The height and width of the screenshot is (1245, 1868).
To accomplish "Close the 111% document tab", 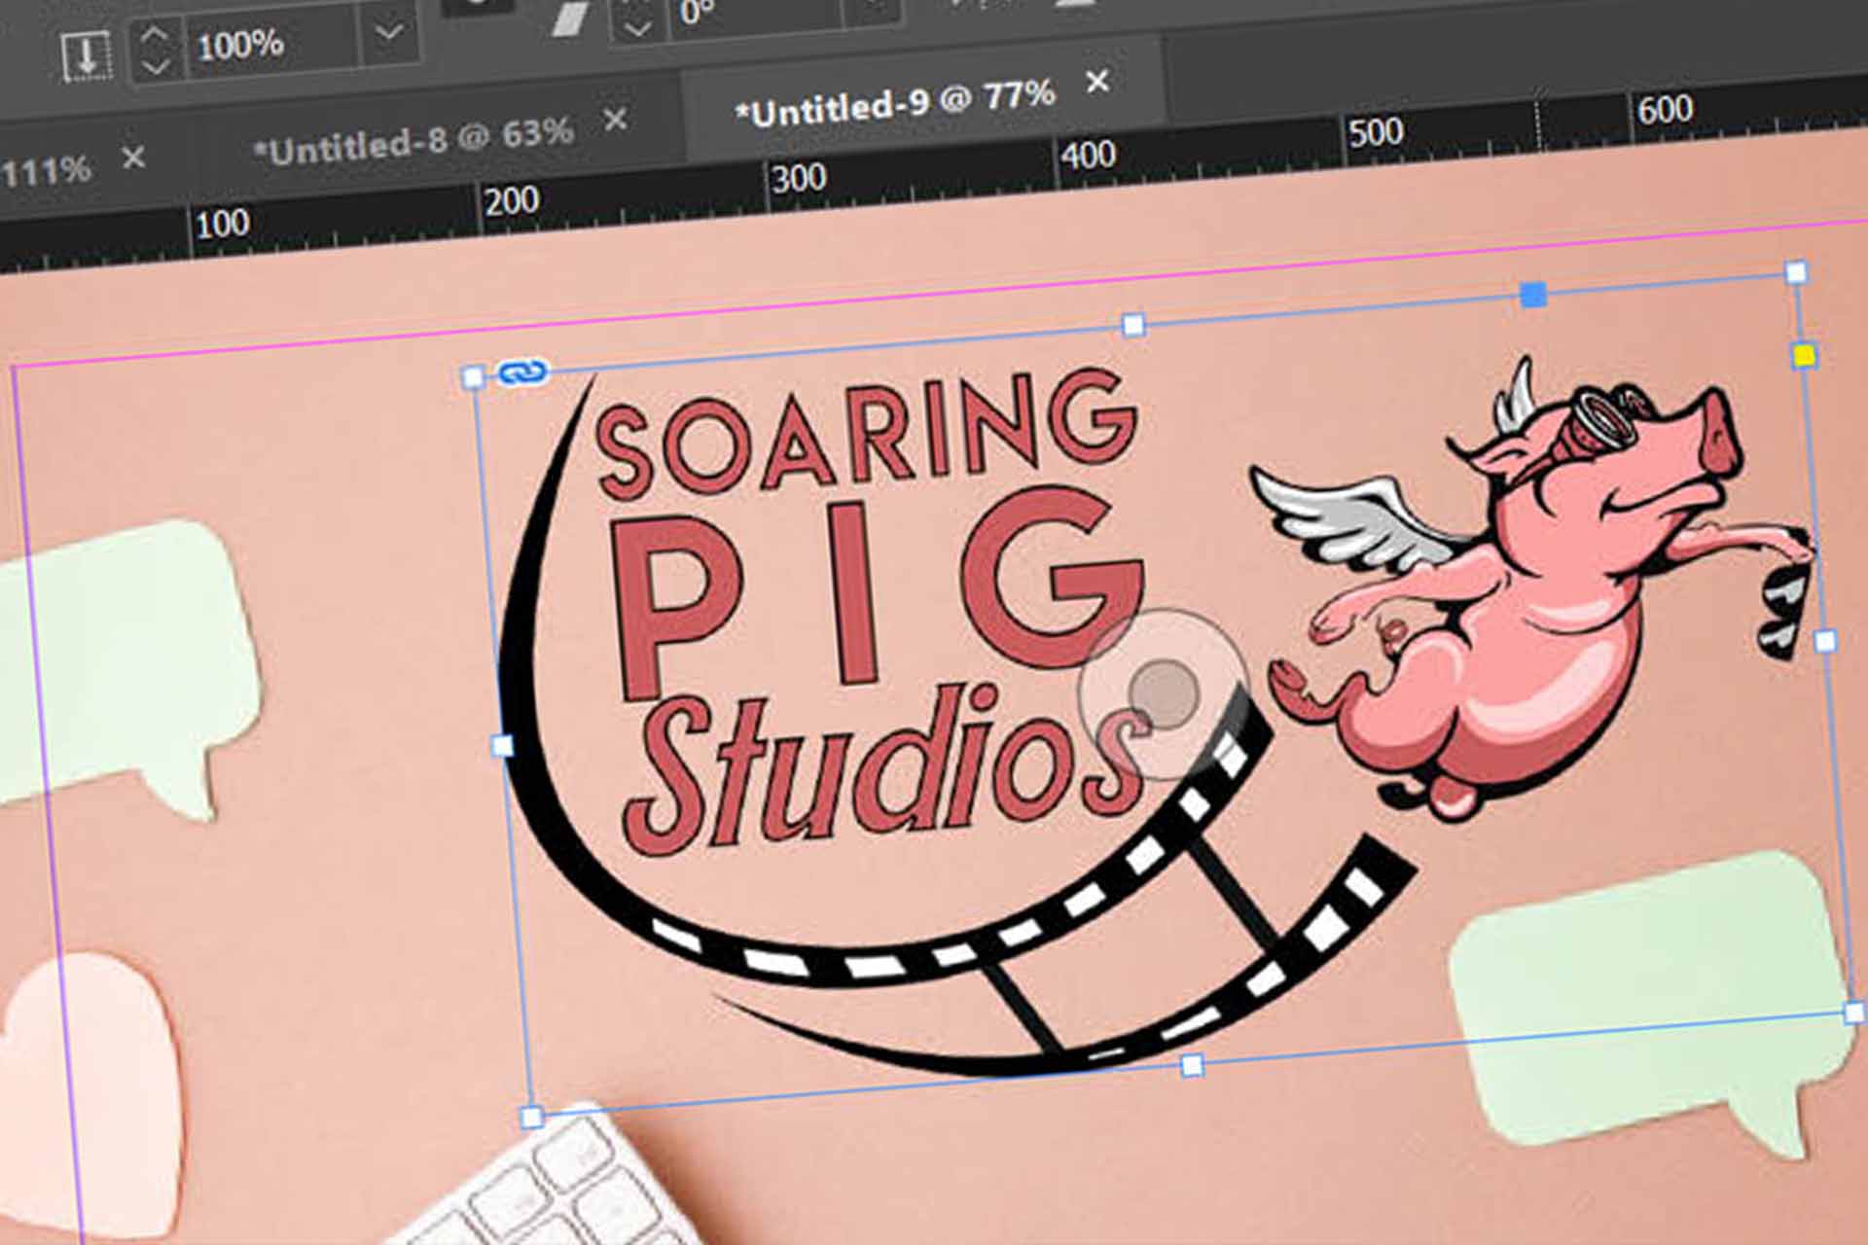I will [133, 157].
